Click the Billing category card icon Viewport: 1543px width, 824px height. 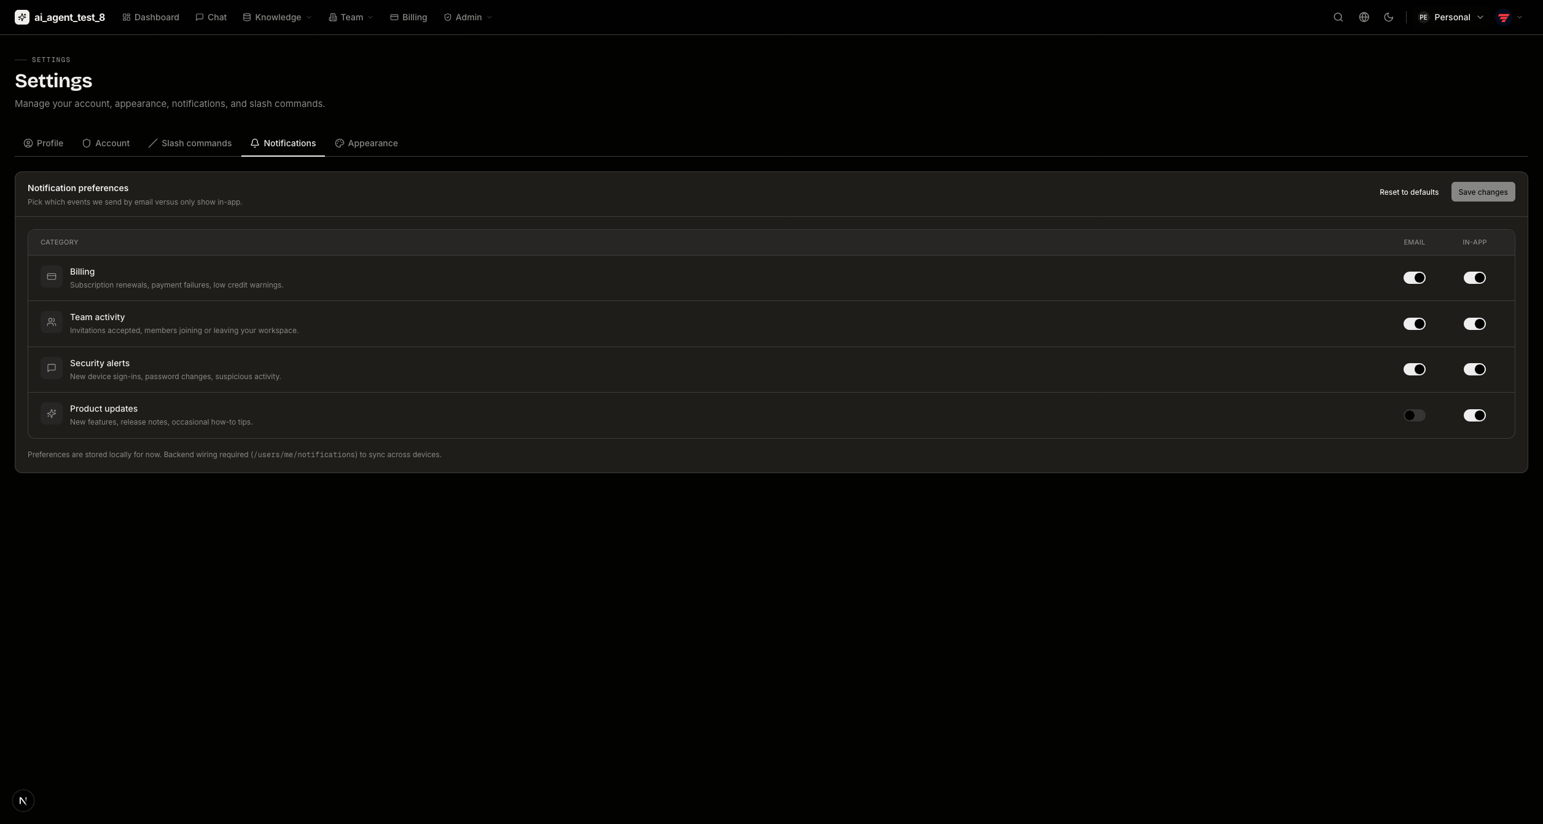click(x=52, y=277)
